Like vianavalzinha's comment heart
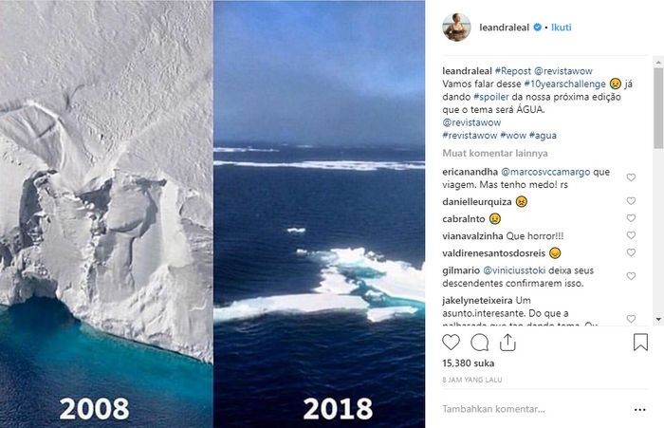The image size is (664, 428). (631, 235)
